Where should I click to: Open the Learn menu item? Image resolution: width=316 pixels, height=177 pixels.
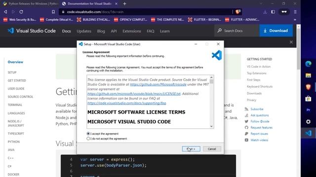[164, 31]
